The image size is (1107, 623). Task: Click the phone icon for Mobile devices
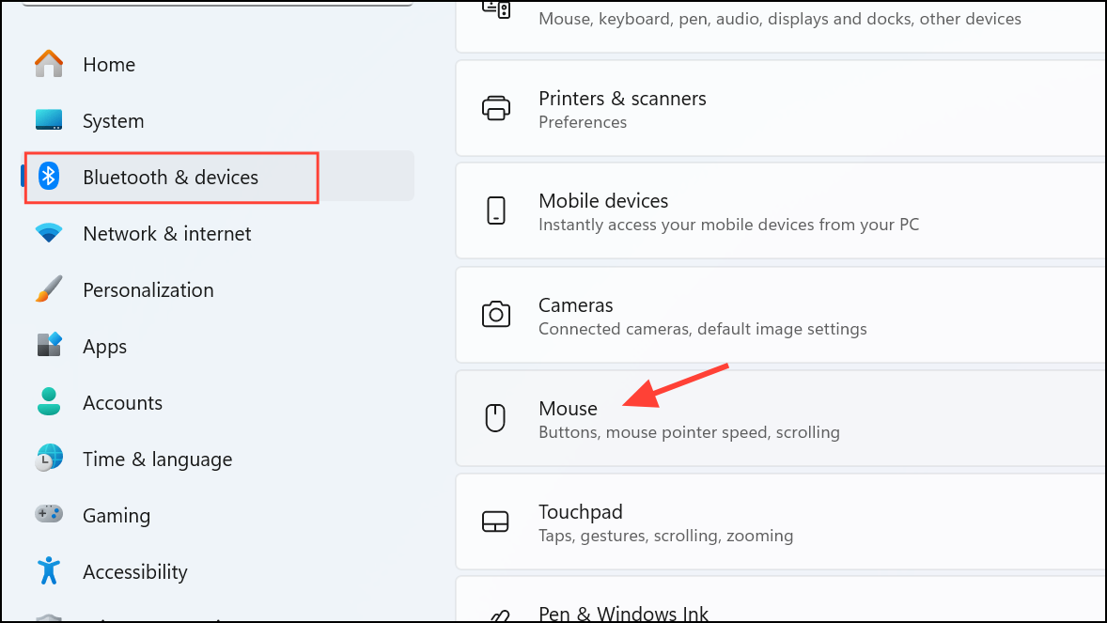496,210
